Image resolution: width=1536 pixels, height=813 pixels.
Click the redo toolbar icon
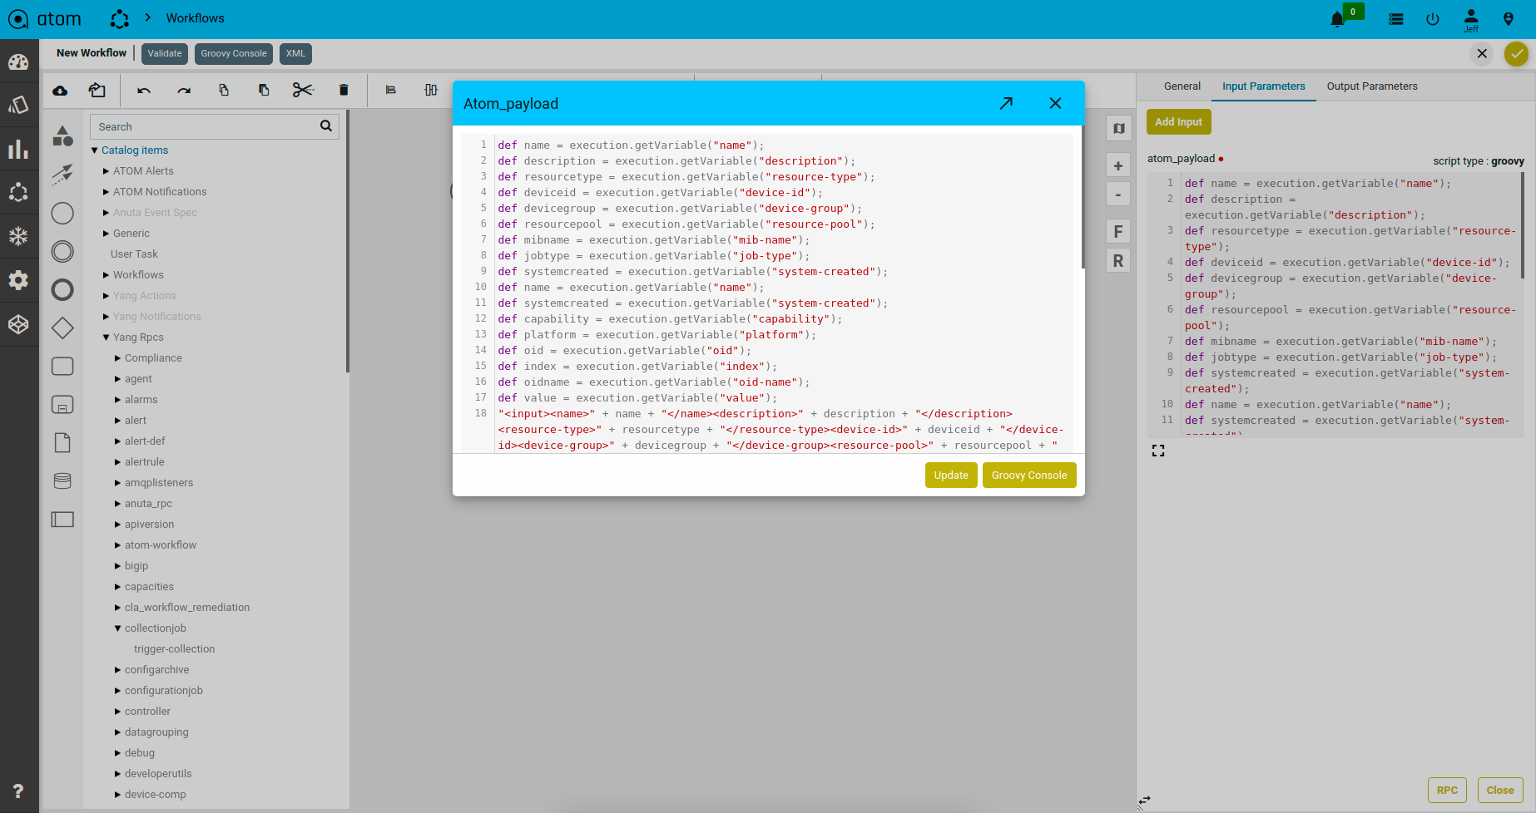click(x=184, y=91)
